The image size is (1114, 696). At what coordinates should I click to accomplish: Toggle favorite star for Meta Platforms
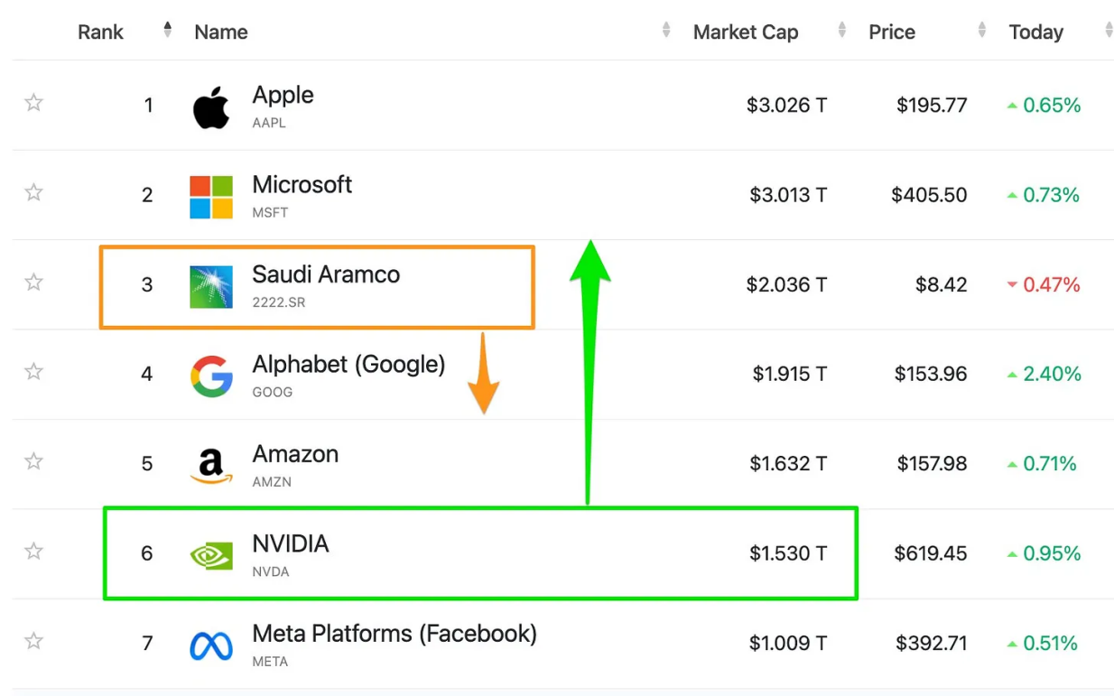(x=34, y=641)
